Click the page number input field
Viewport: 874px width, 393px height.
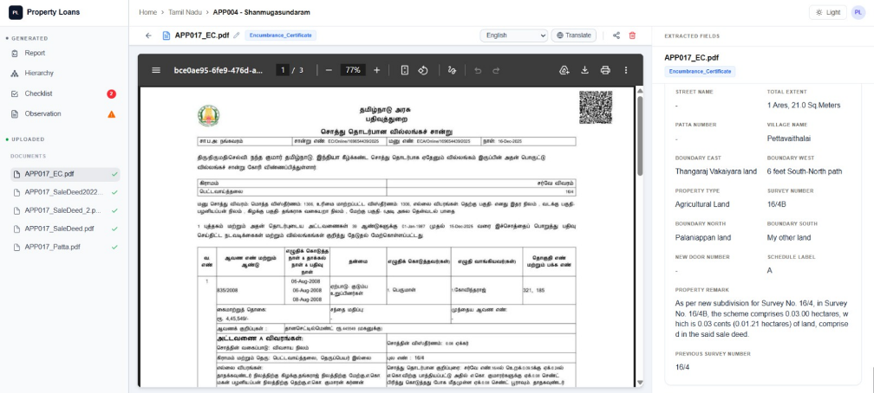[284, 70]
